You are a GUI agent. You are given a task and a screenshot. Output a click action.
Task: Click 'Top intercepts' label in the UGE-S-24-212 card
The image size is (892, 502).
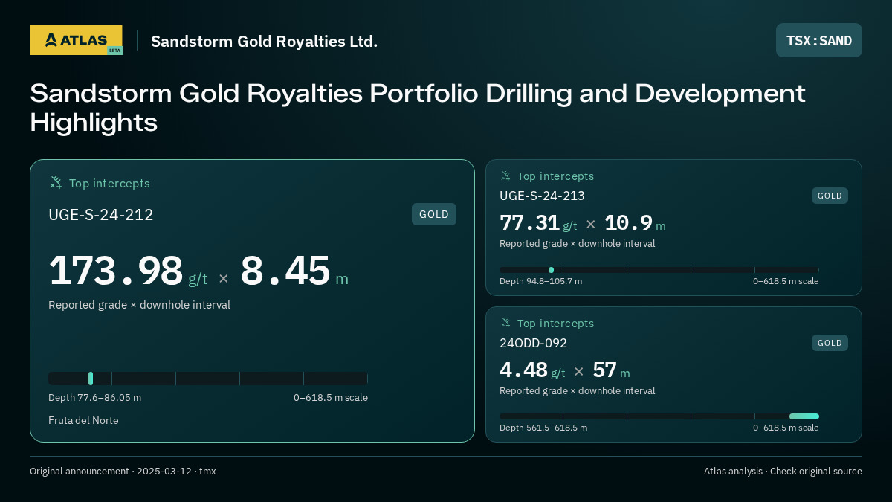pyautogui.click(x=109, y=183)
